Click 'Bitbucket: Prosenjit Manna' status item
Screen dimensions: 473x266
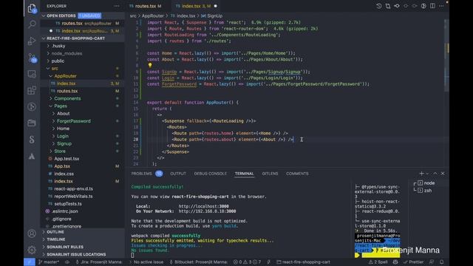pos(198,262)
